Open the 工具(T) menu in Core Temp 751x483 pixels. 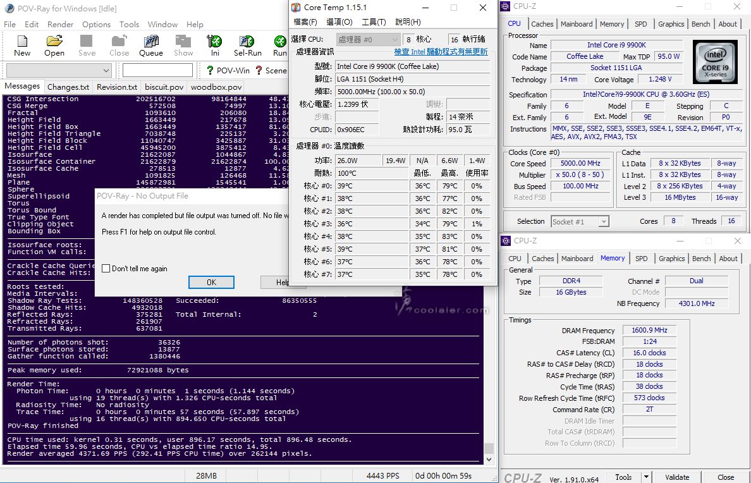[x=374, y=22]
